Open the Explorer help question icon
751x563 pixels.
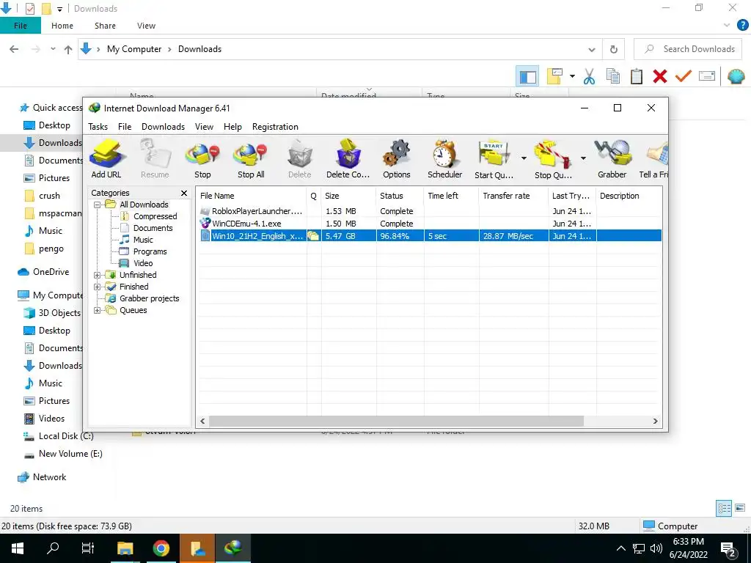point(742,26)
